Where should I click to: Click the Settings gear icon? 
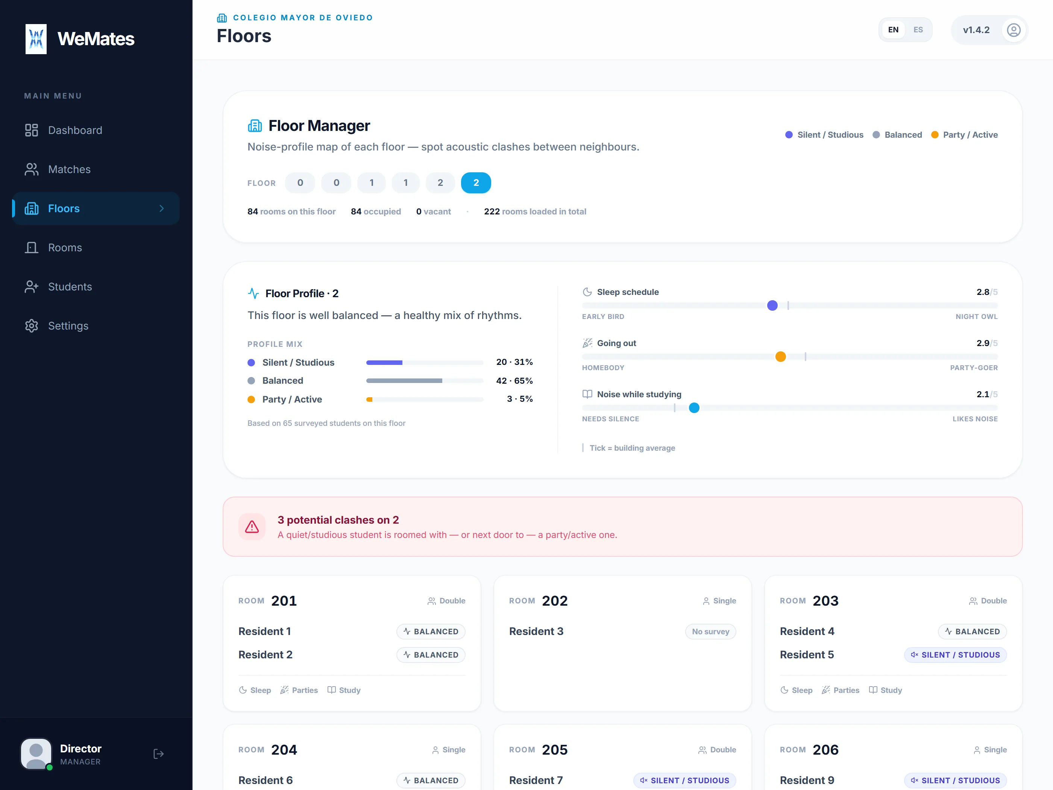(x=32, y=326)
